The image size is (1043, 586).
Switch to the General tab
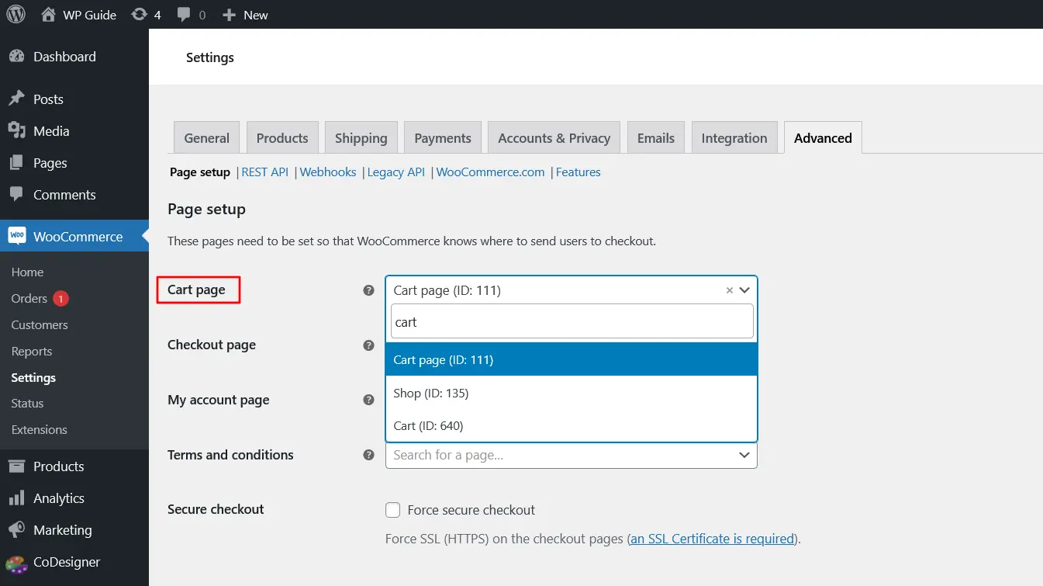[x=207, y=138]
